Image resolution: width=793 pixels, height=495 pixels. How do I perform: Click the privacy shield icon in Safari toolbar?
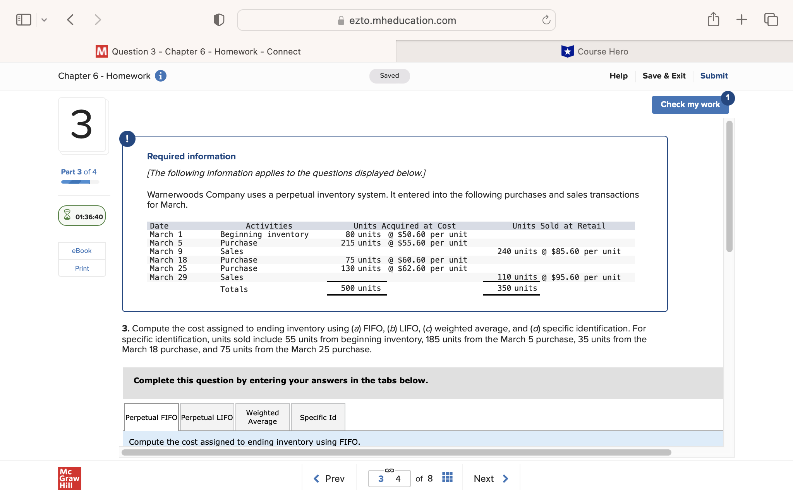coord(218,19)
